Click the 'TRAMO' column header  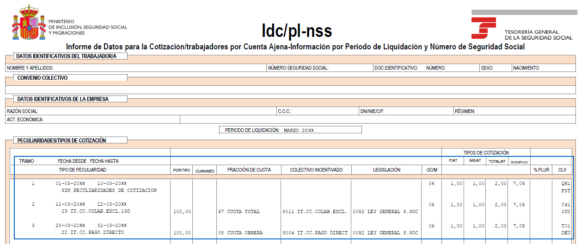click(x=26, y=161)
